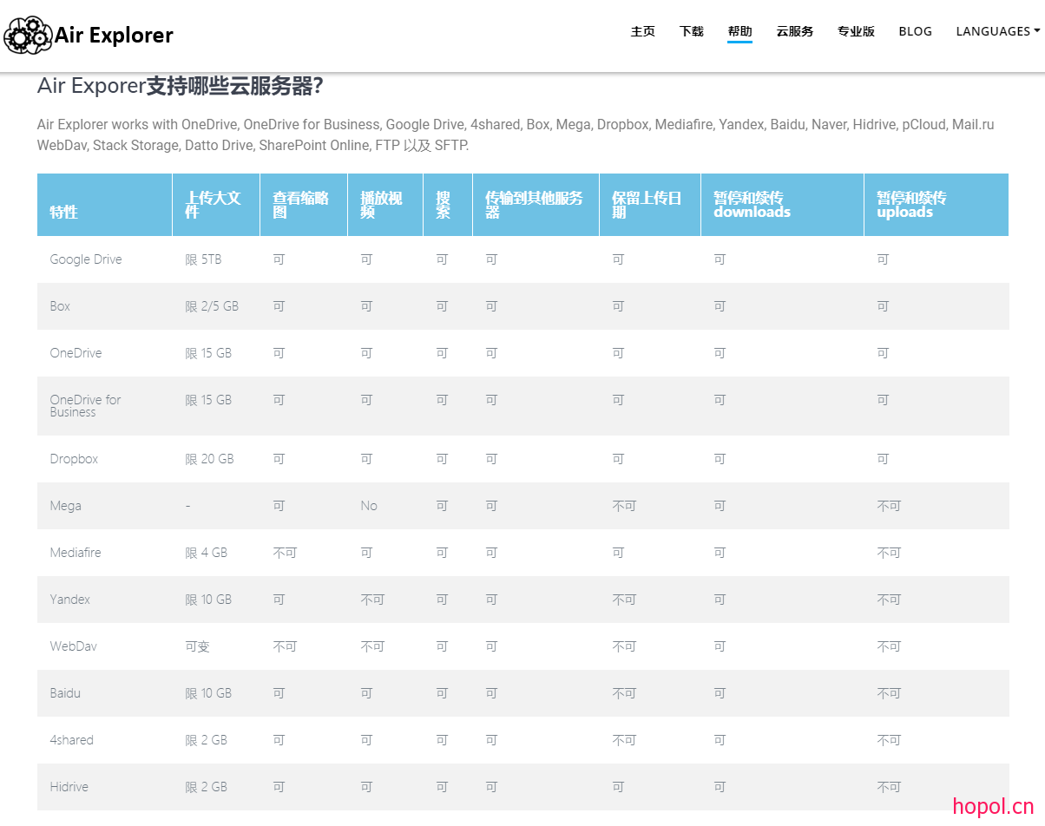This screenshot has height=826, width=1045.
Task: Select the WebDav row label
Action: [73, 646]
